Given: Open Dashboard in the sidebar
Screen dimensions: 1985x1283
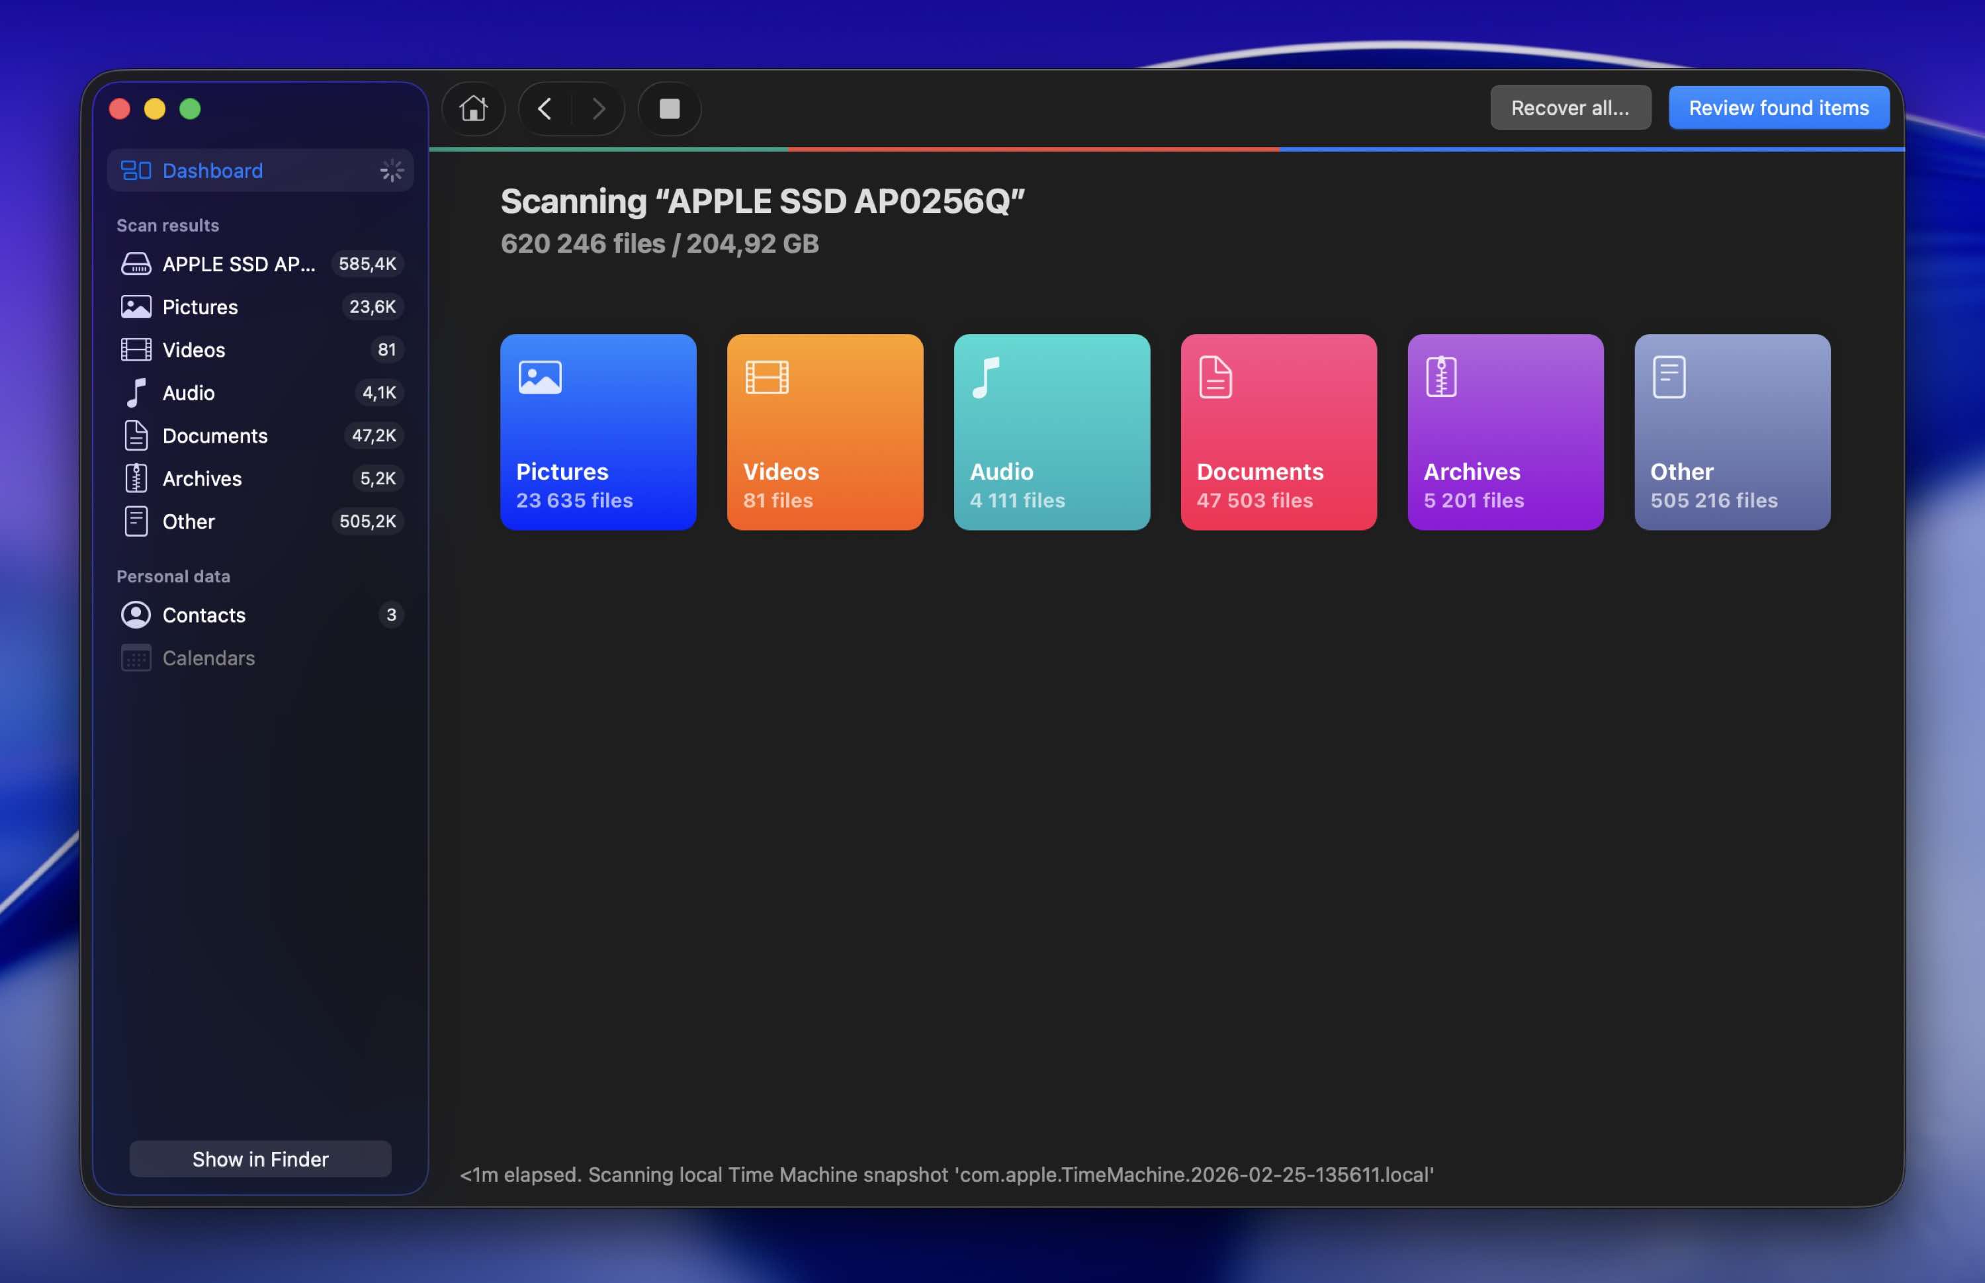Looking at the screenshot, I should click(212, 171).
